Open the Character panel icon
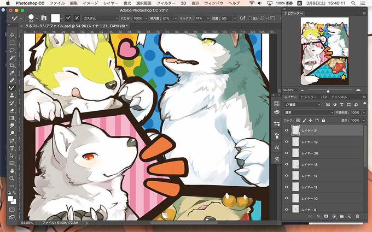Image resolution: width=372 pixels, height=232 pixels. (x=277, y=147)
